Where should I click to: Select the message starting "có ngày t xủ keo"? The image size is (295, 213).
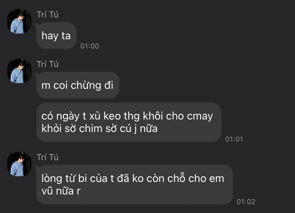coord(129,122)
